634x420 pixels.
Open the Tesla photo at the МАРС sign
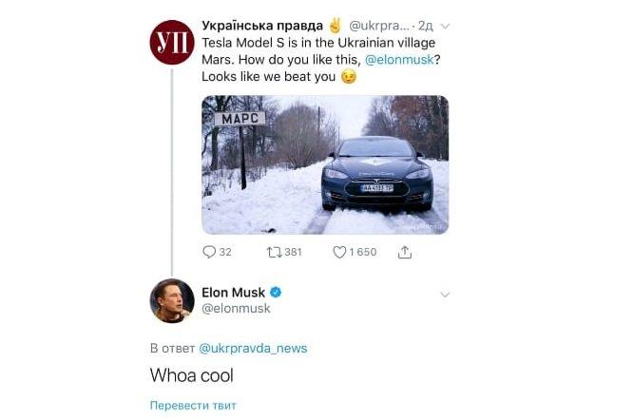pos(325,164)
